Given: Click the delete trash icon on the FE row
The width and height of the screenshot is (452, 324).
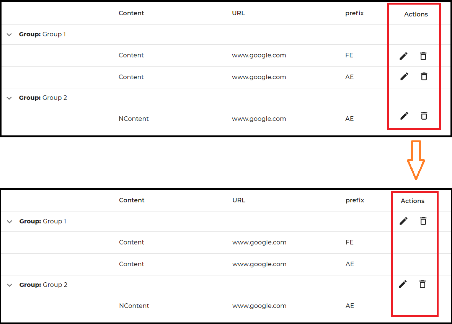Looking at the screenshot, I should [x=423, y=56].
